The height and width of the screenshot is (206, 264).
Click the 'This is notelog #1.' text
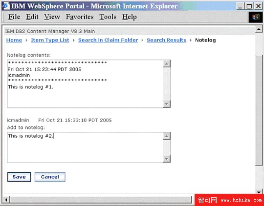click(x=31, y=87)
